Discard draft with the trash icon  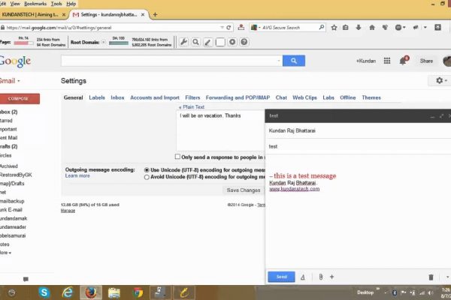431,277
